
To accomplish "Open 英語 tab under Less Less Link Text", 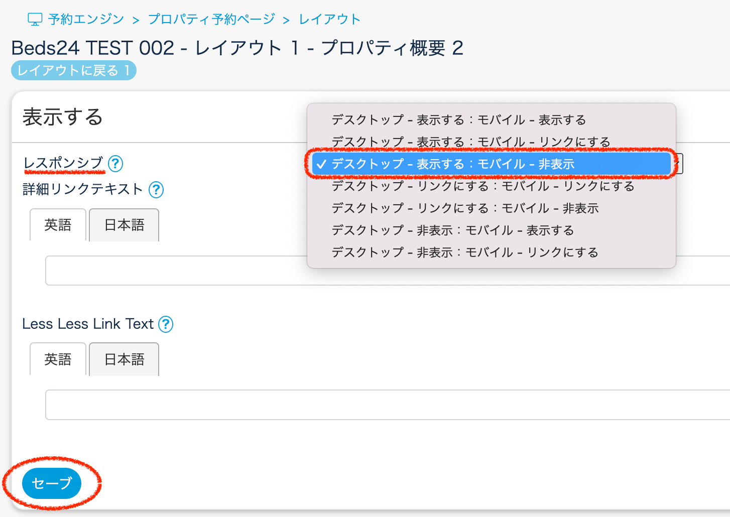I will pos(58,359).
